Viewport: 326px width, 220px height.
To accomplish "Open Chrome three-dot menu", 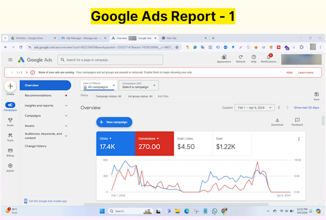I will coord(320,47).
